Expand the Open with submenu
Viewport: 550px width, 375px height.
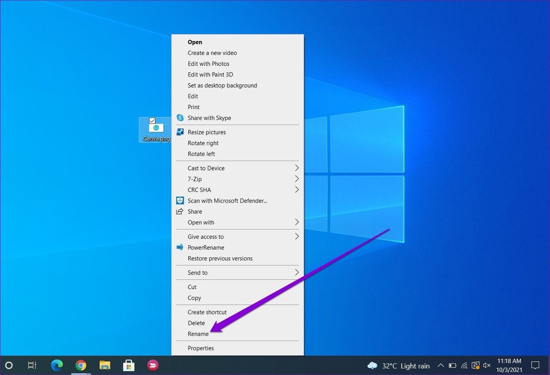coord(237,222)
